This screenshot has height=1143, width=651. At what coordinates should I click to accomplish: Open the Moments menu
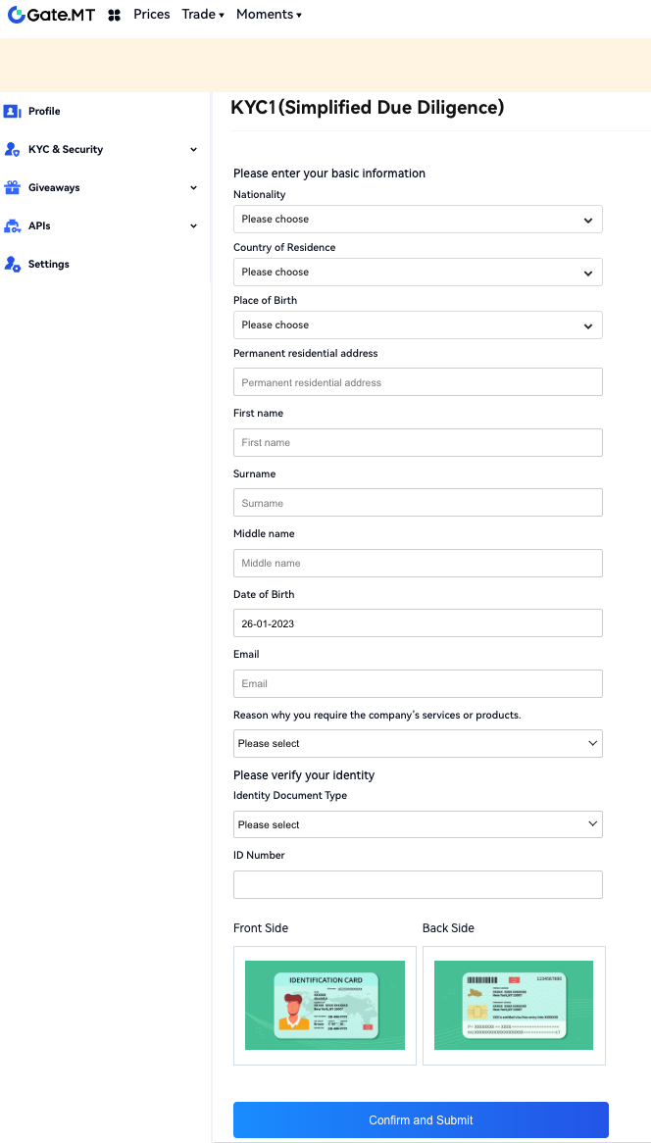coord(269,15)
